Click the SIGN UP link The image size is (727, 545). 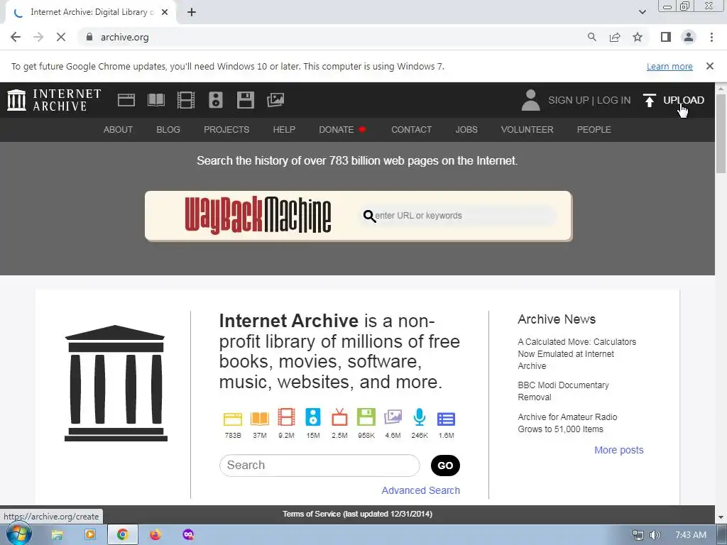pos(569,100)
